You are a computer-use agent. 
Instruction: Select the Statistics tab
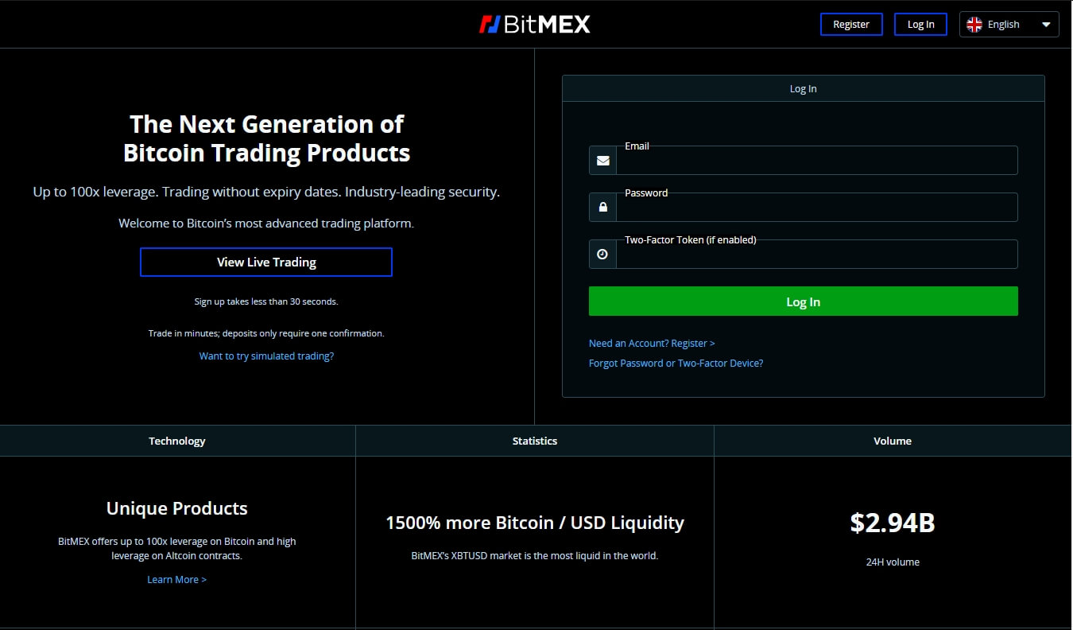click(x=535, y=441)
